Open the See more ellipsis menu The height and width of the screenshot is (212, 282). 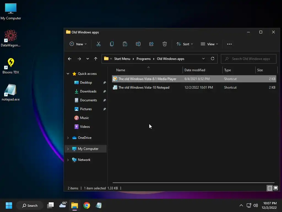click(x=229, y=44)
